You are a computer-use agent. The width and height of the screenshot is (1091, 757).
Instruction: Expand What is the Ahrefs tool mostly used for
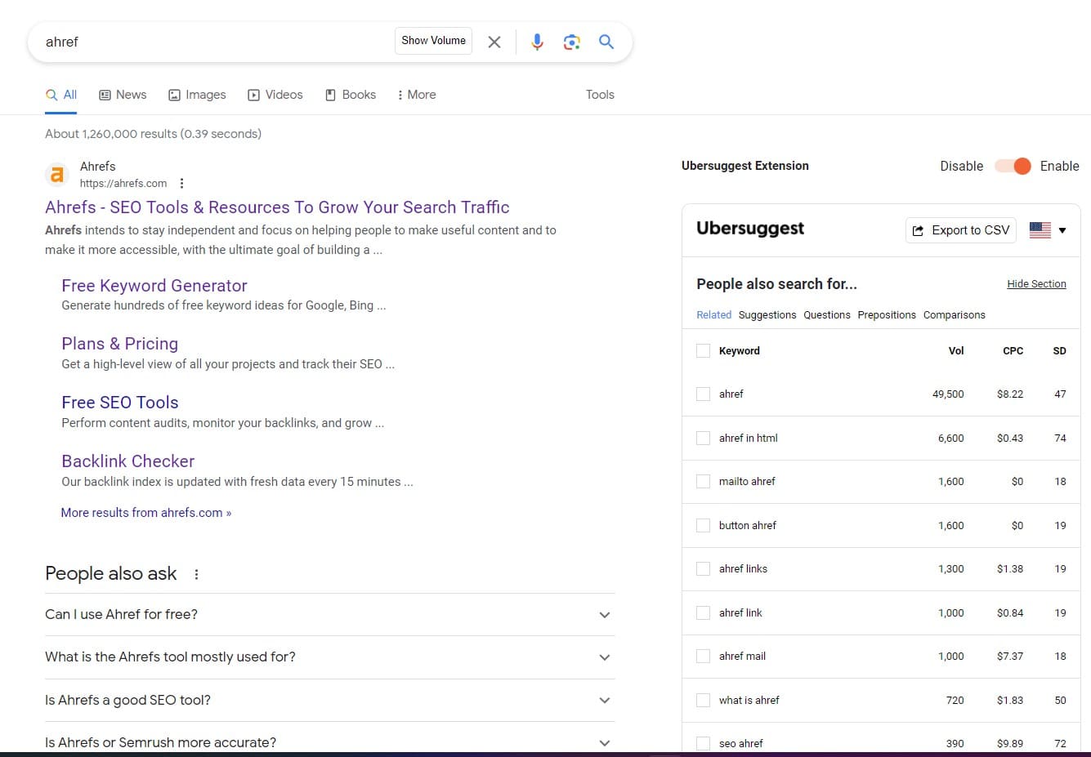[x=329, y=657]
